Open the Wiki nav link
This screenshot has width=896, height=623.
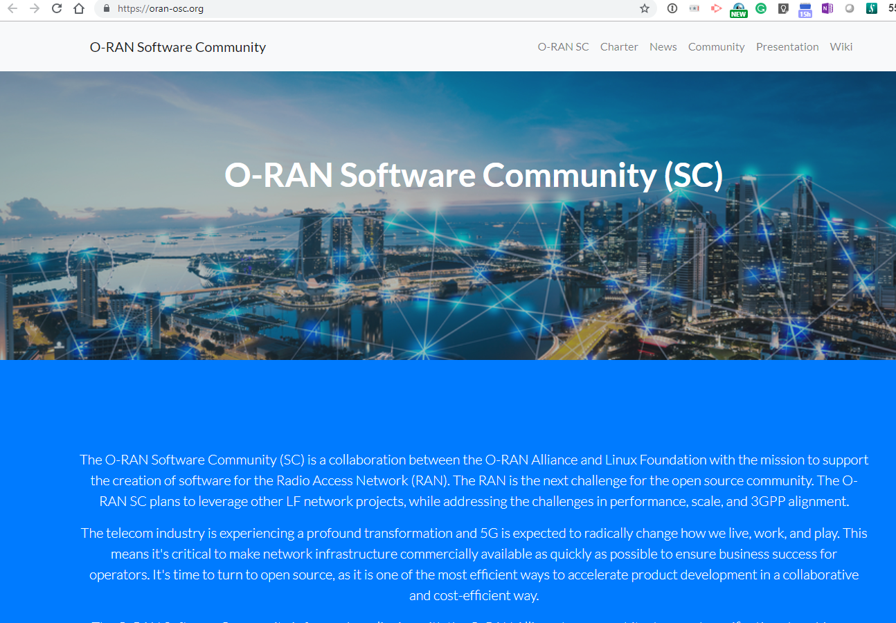click(x=841, y=47)
